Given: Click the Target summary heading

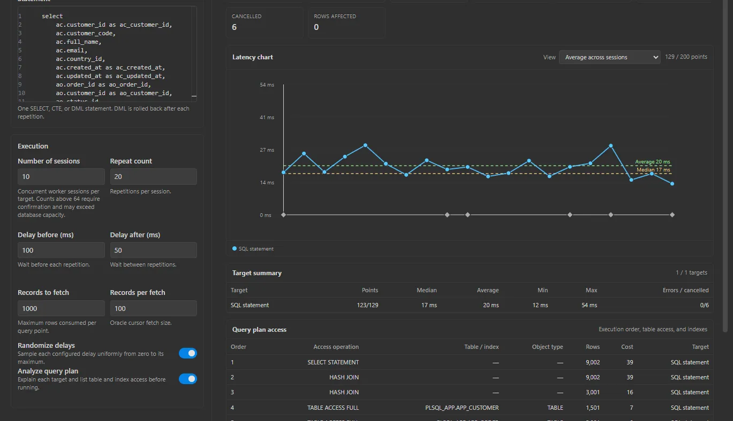Looking at the screenshot, I should (256, 273).
